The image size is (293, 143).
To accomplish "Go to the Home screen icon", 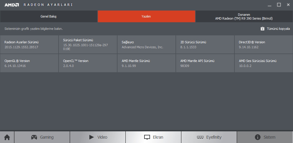I will (x=7, y=137).
